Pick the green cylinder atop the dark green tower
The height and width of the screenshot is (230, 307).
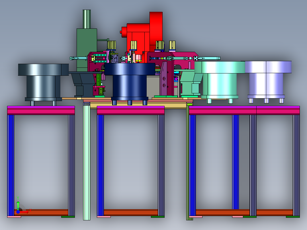click(x=87, y=19)
